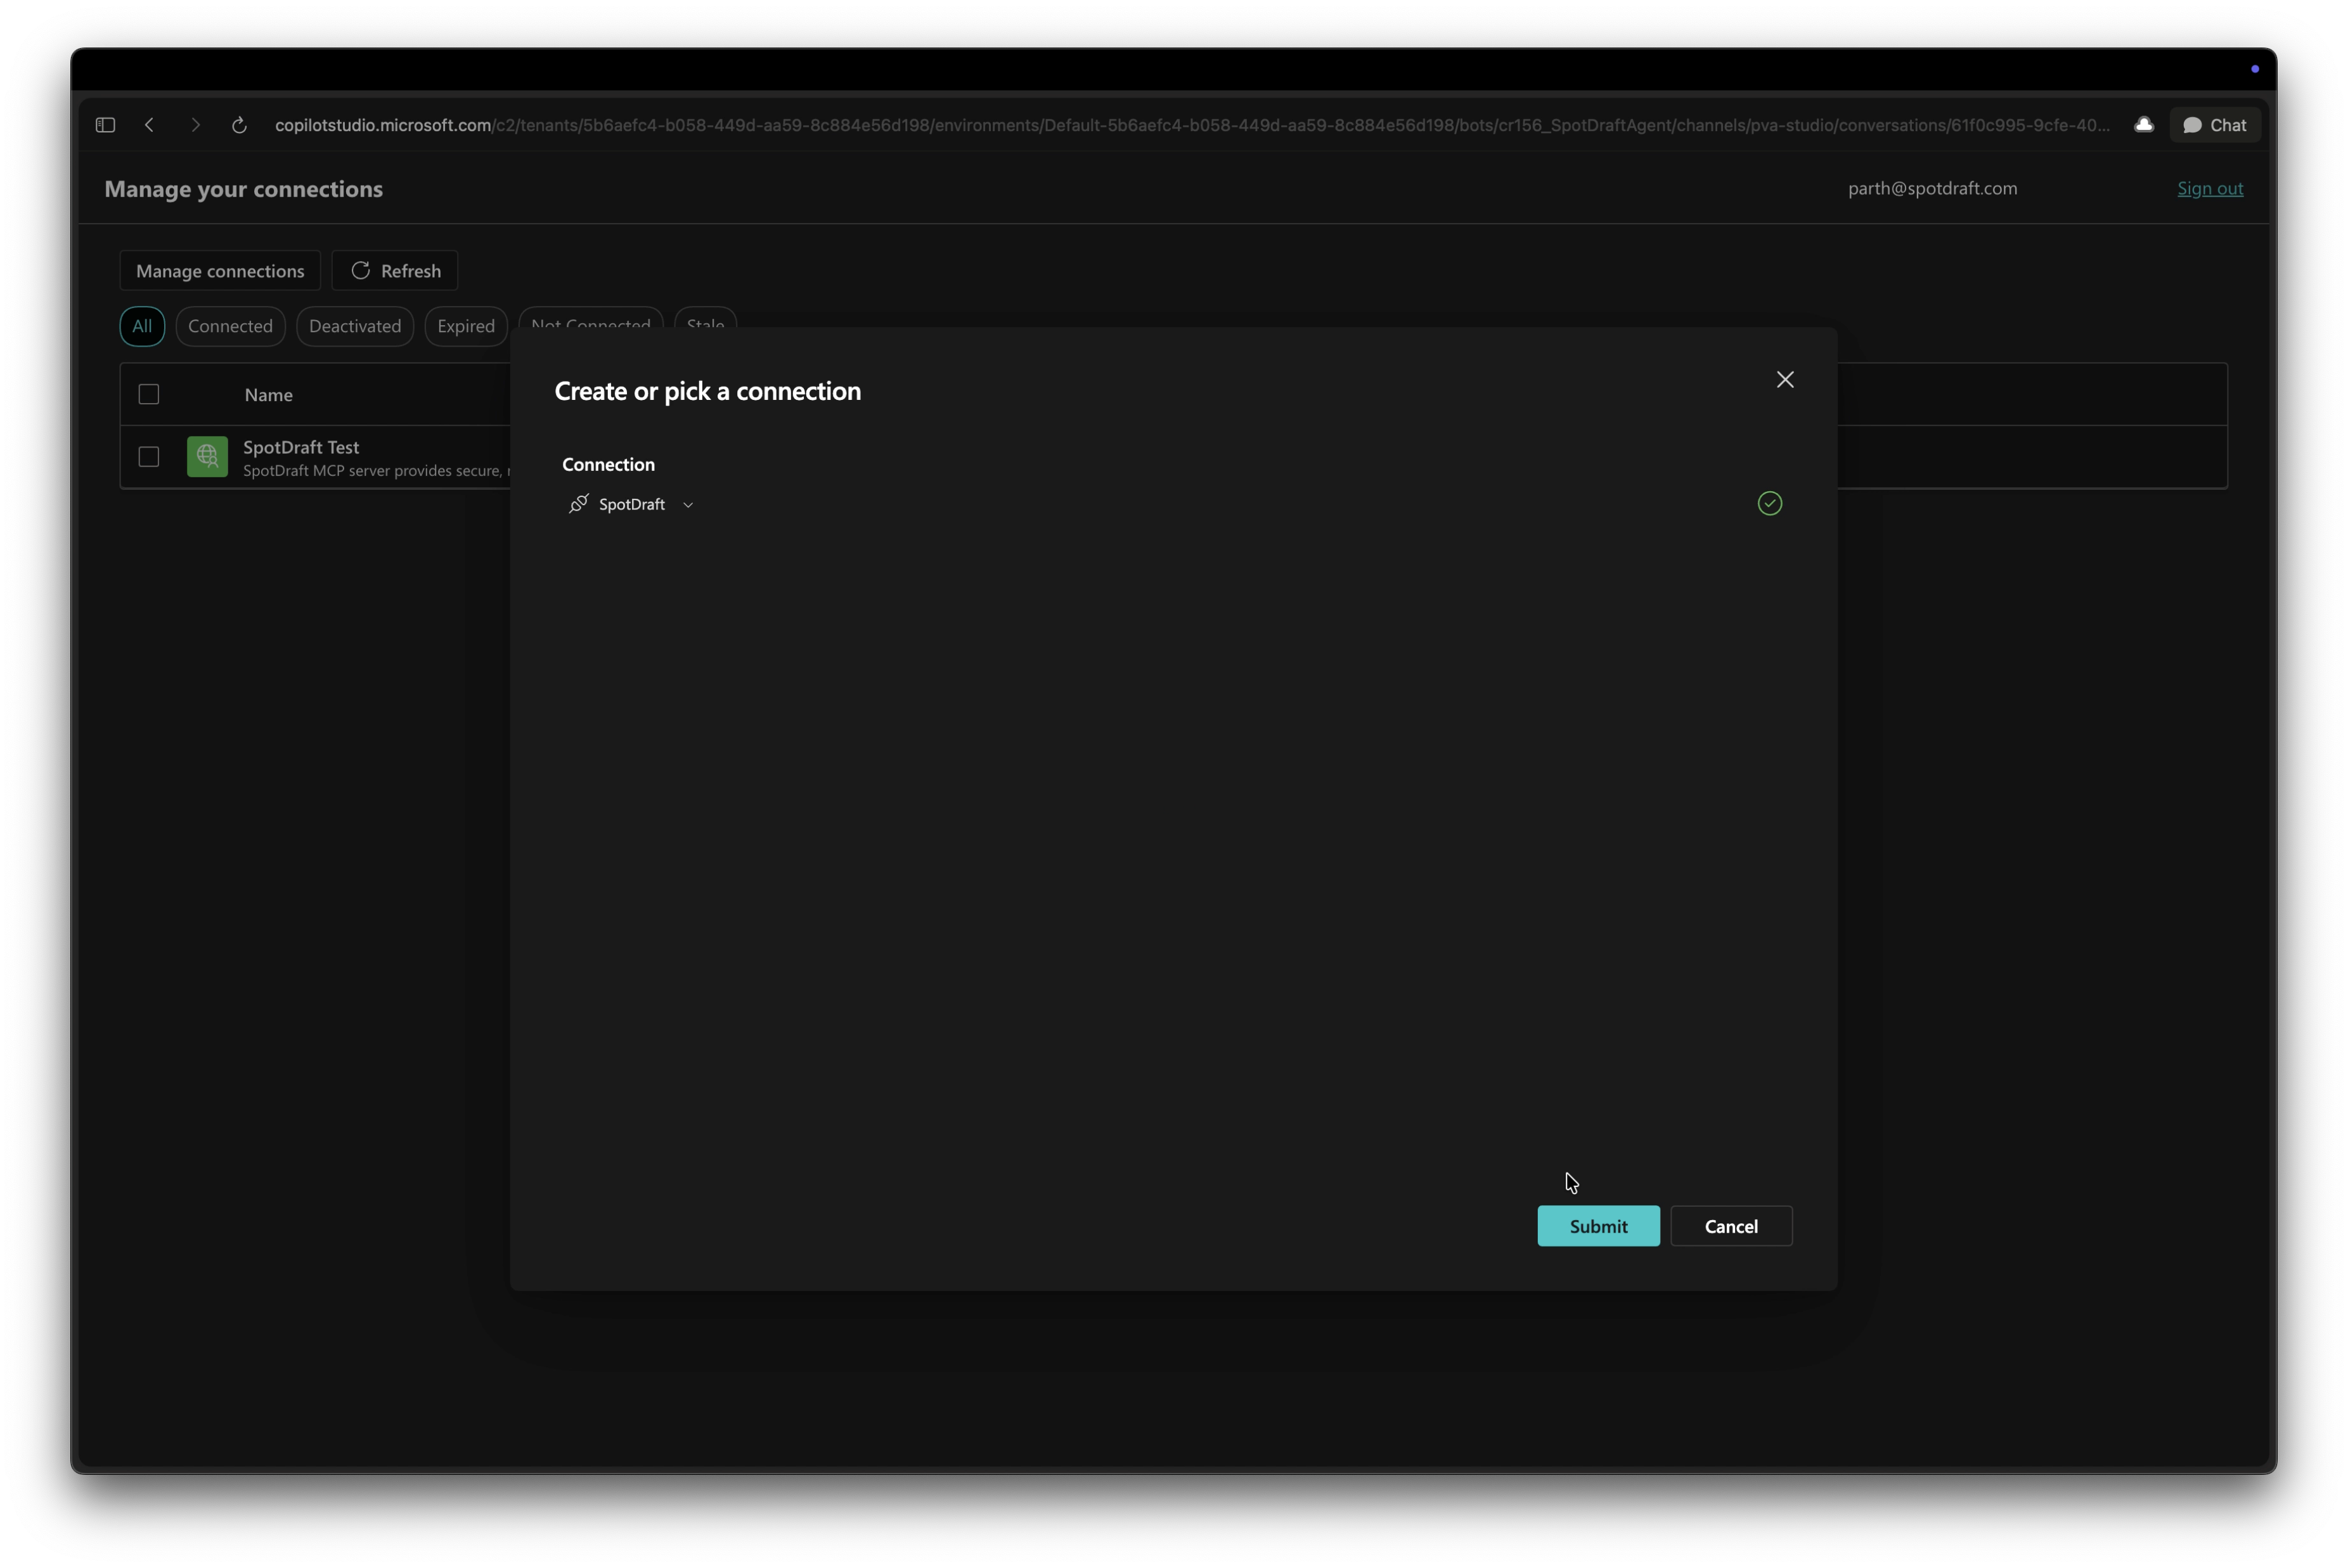Go back with the browser back arrow
2348x1568 pixels.
coord(150,125)
